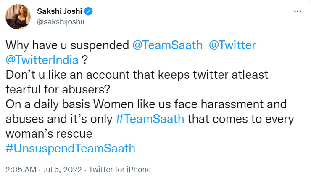Open the @TwitterIndia mention
Screen dimensions: 311x176
[x=42, y=59]
